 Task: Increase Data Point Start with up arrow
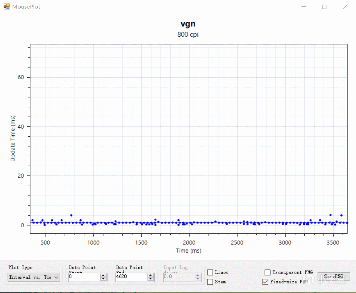click(103, 275)
